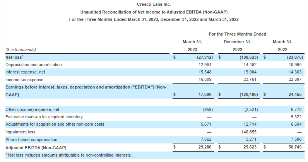Click the Cresco Labs Inc. title
Screen dimensions: 308x162
tap(154, 4)
